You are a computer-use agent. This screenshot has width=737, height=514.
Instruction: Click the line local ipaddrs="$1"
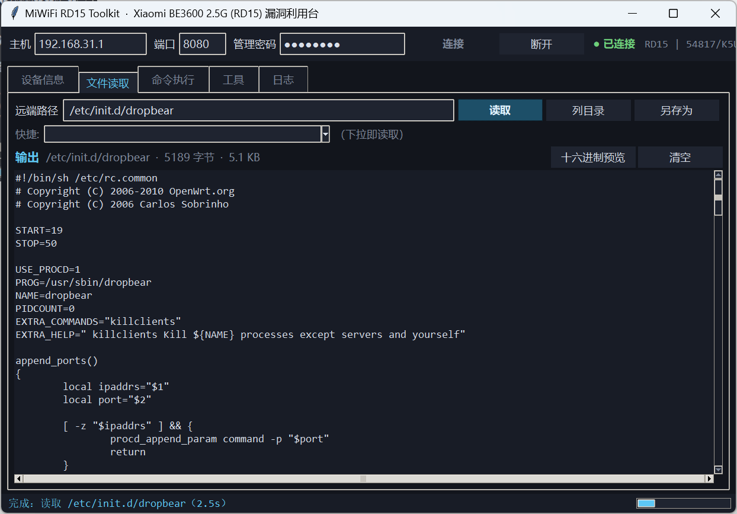pyautogui.click(x=116, y=387)
